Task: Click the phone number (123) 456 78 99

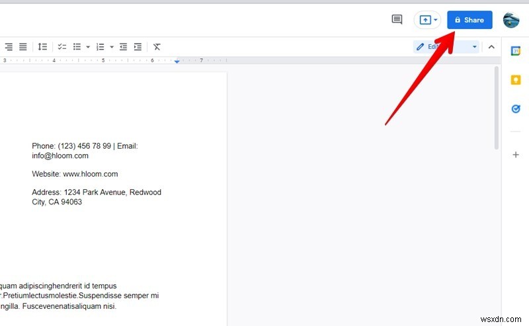Action: 85,146
